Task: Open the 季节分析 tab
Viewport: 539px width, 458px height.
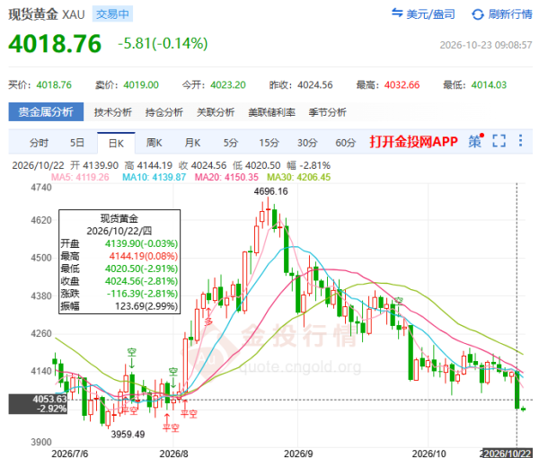Action: 327,112
